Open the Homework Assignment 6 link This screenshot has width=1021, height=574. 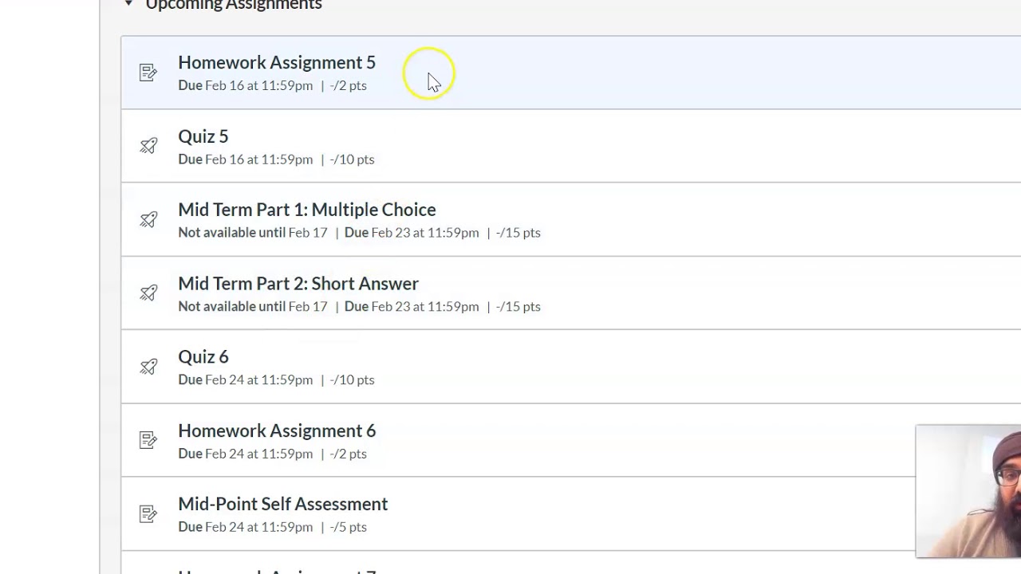tap(276, 431)
